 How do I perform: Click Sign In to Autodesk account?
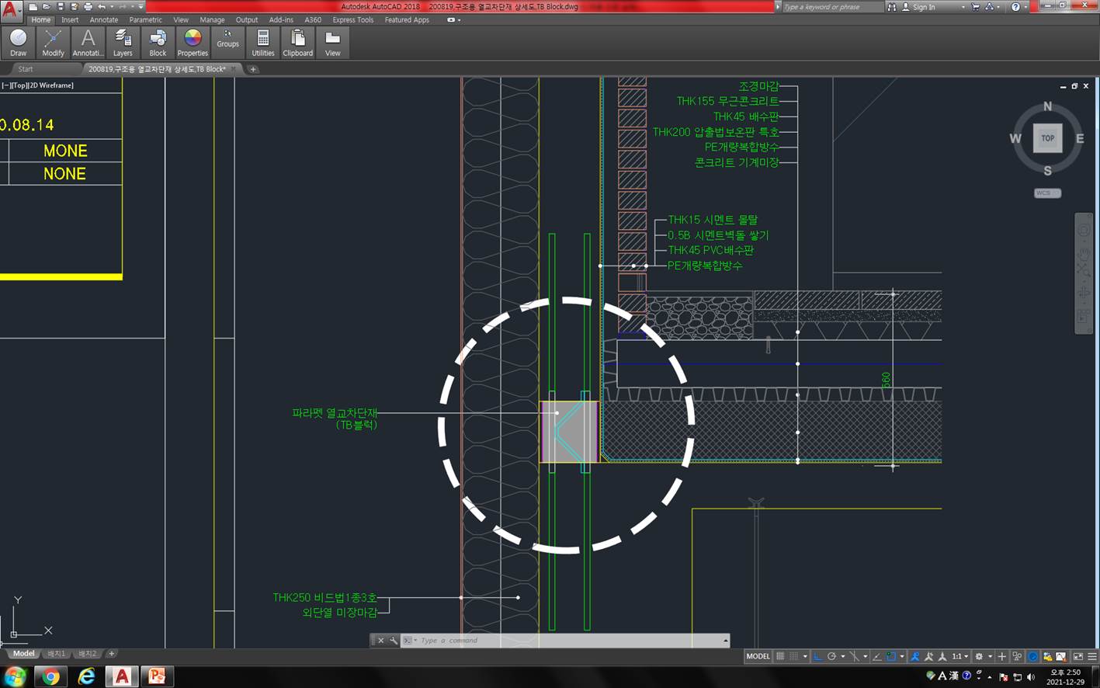923,7
